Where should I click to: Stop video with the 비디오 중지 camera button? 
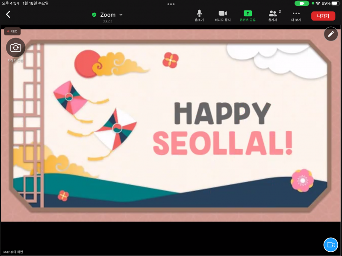(x=223, y=16)
